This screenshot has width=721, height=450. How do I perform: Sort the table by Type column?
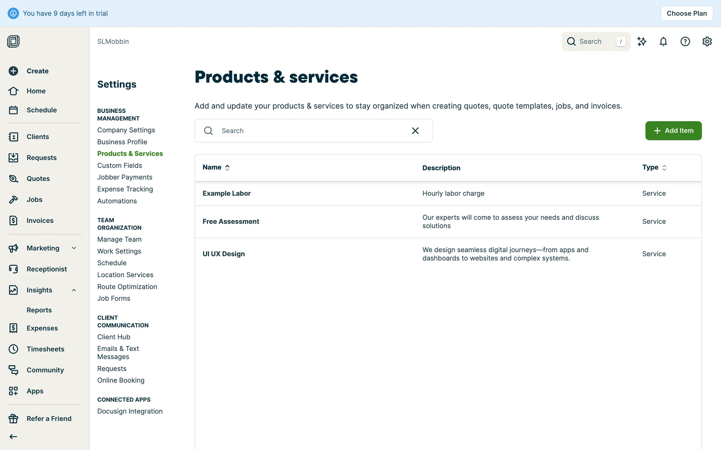654,167
